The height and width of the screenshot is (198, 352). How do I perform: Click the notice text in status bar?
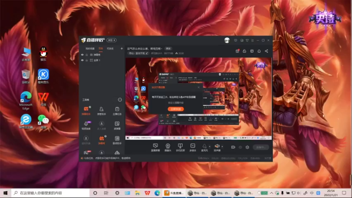pos(107,158)
